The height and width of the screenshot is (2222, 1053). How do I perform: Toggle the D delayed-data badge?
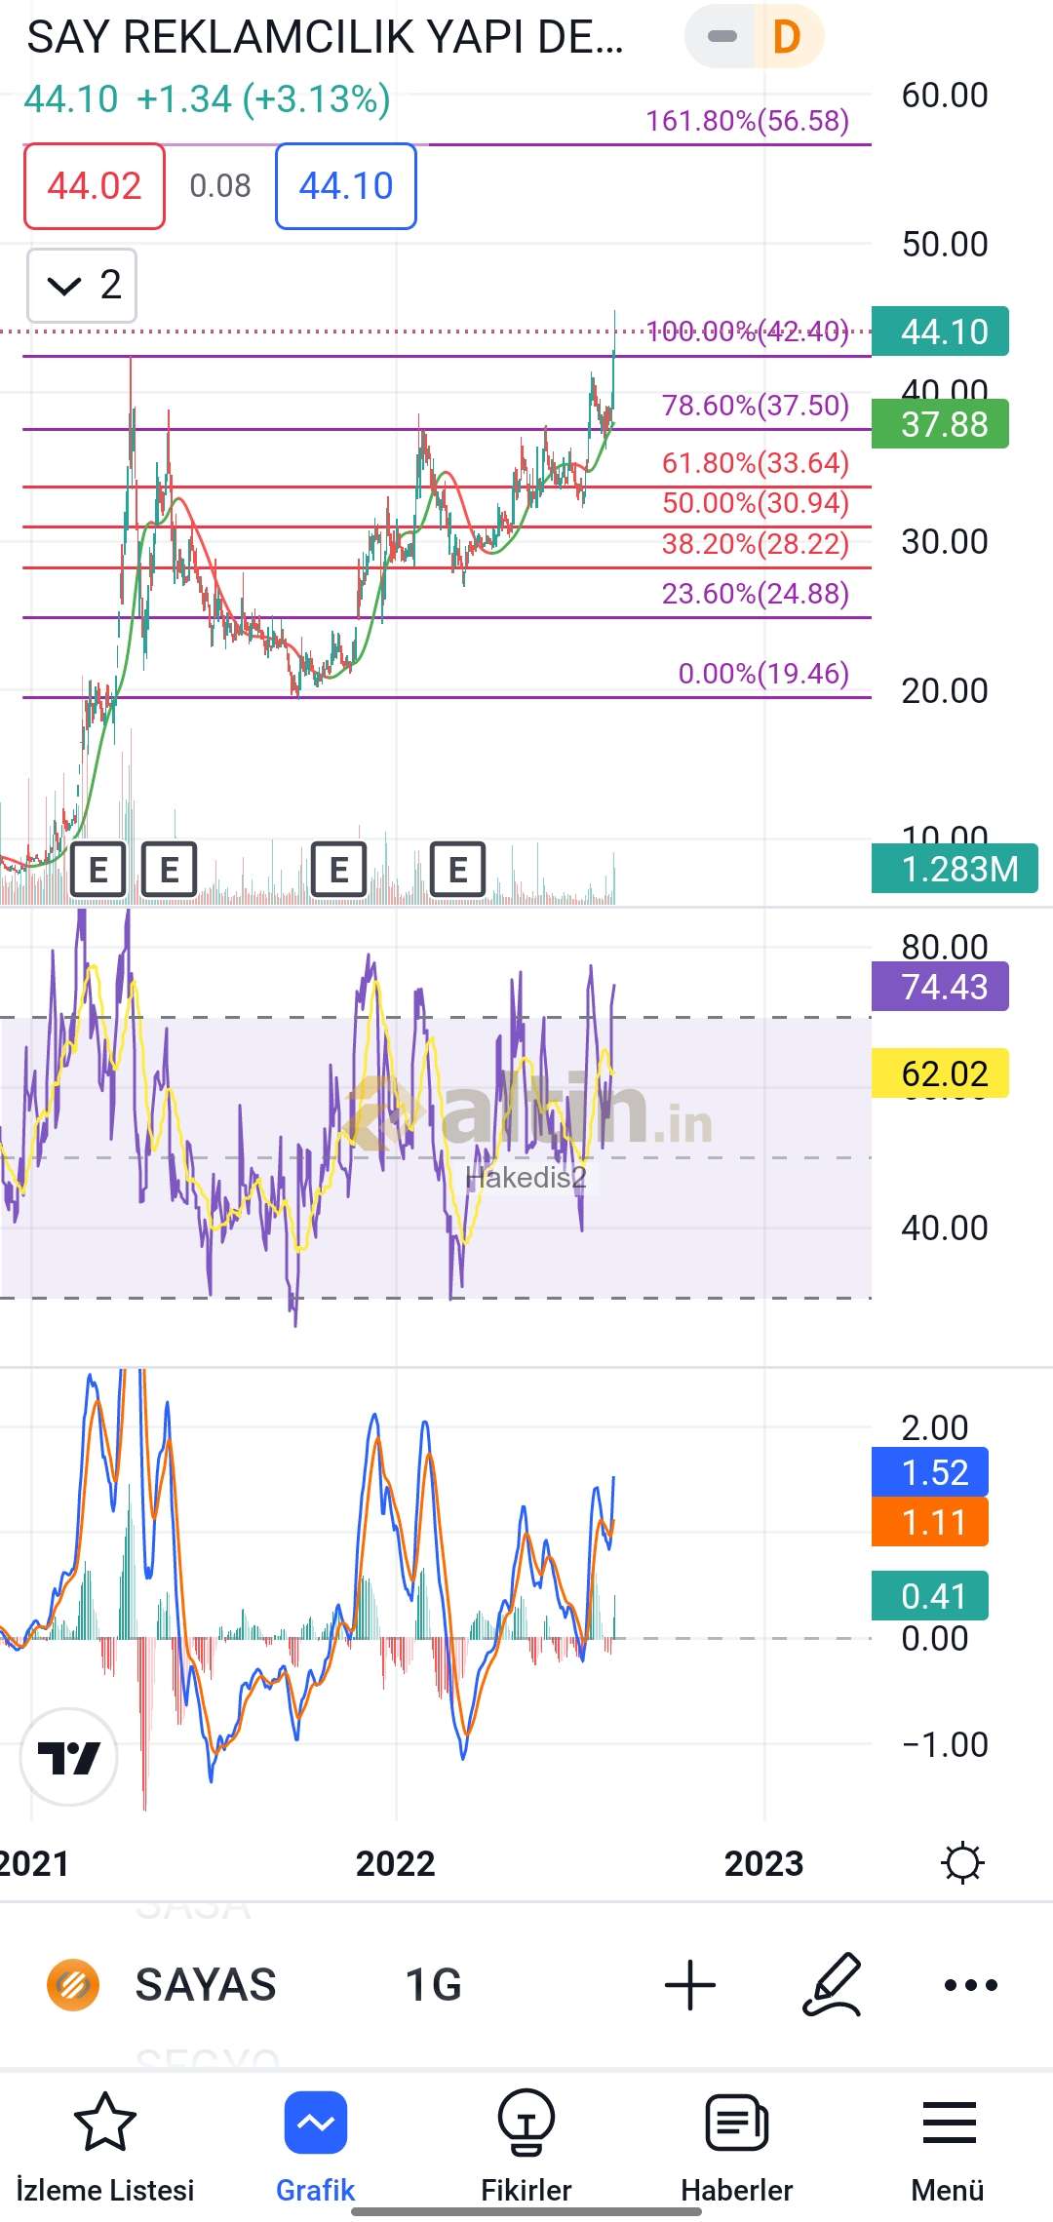[787, 37]
